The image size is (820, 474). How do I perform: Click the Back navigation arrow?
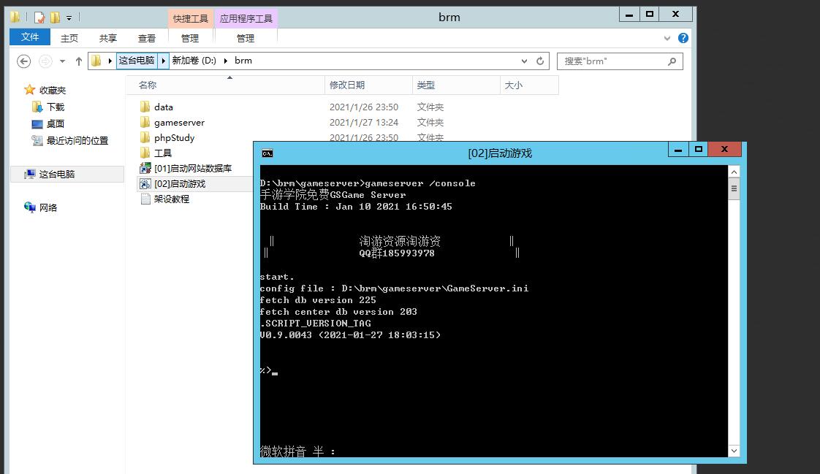(23, 61)
